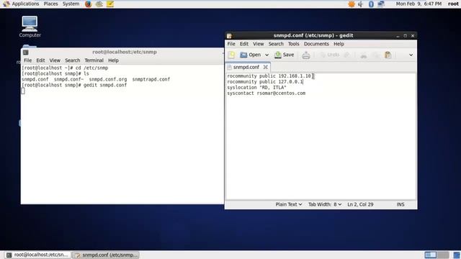Open gedit Help menu
Viewport: 461px width, 259px height.
(x=339, y=44)
